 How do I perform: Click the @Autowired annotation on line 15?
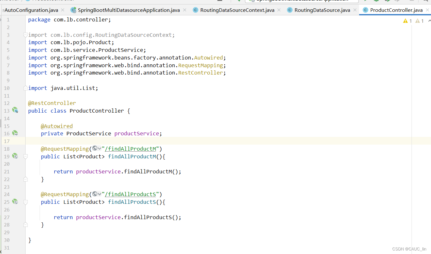point(57,126)
